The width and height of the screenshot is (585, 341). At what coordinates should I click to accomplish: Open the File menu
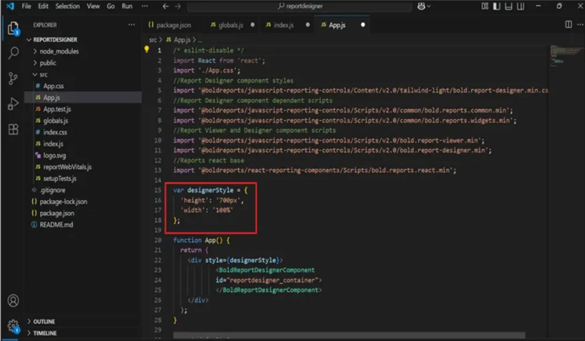tap(26, 7)
